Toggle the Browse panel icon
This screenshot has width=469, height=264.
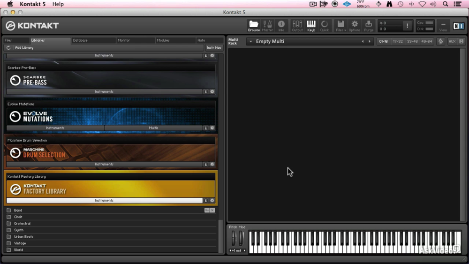pyautogui.click(x=254, y=26)
